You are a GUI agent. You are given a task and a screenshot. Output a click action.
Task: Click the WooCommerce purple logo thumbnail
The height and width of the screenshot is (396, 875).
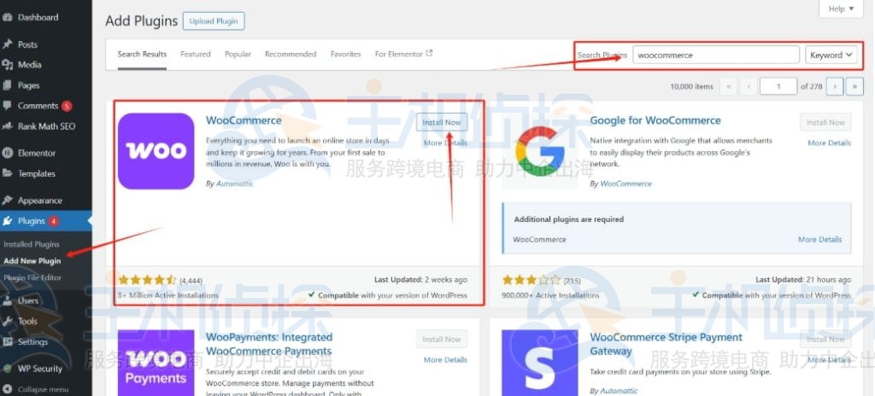point(156,151)
